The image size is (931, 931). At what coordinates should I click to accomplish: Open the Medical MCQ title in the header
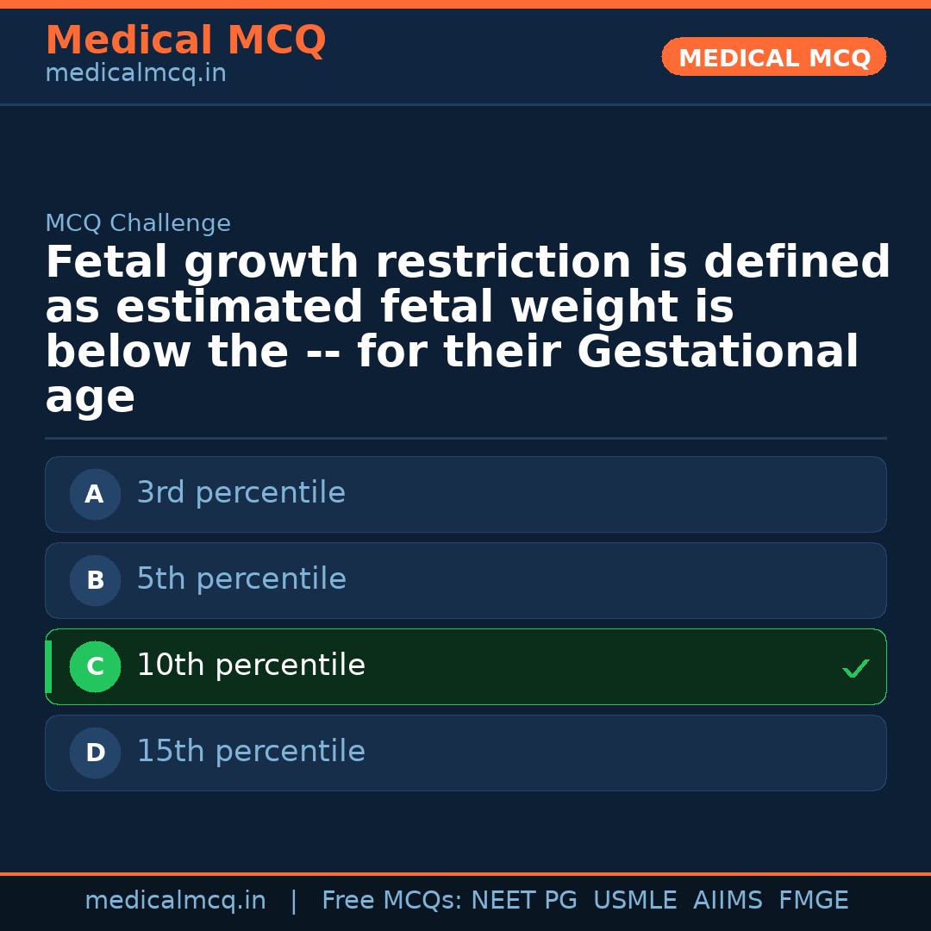coord(185,41)
